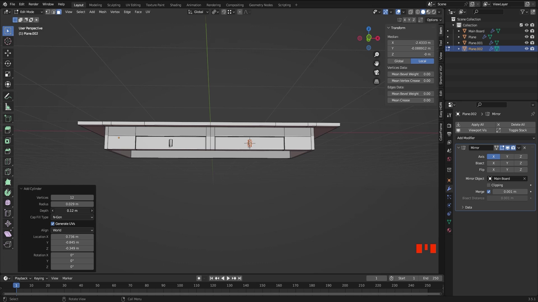Screen dimensions: 538x302
Task: Disable the Mirror modifier Merge checkbox
Action: (488, 192)
